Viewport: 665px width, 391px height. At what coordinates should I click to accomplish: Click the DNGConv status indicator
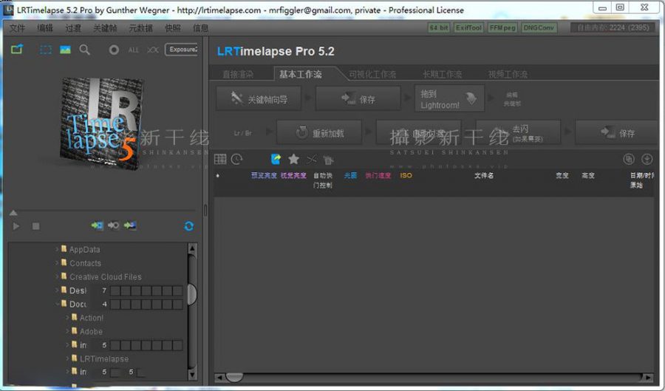point(539,27)
